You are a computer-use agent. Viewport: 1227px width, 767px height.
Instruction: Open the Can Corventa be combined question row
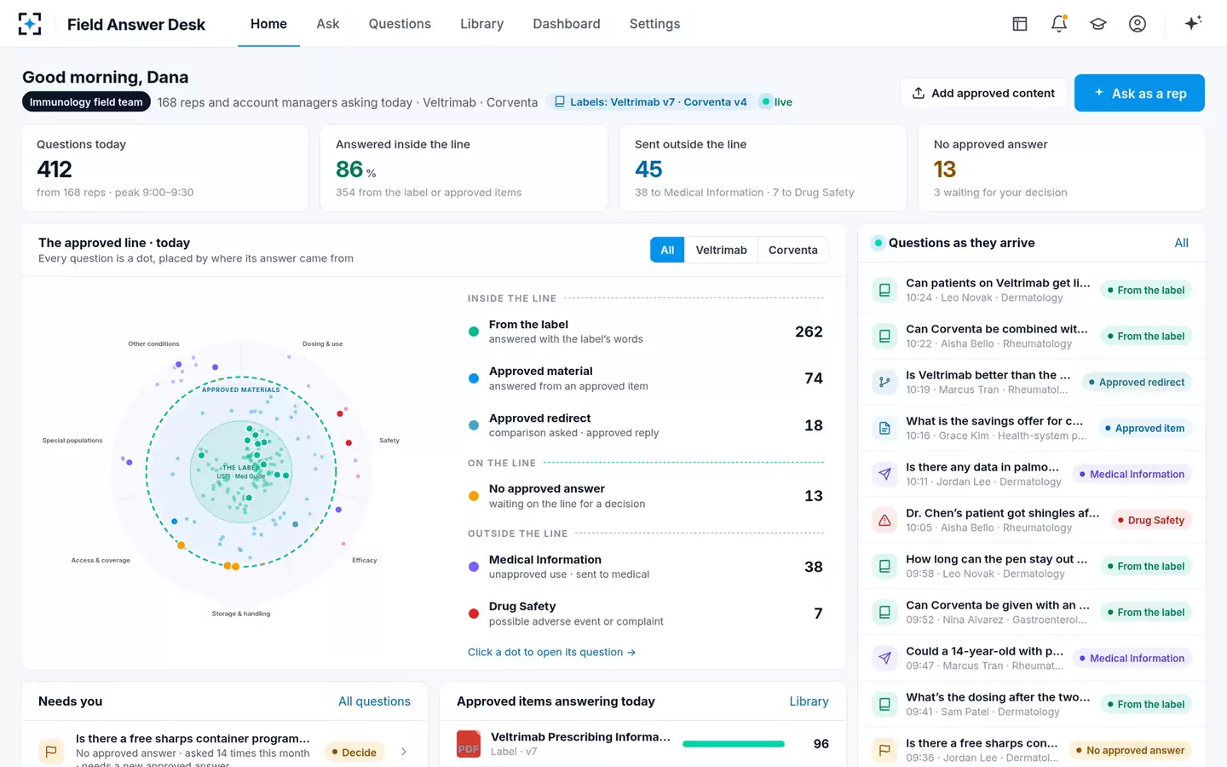[x=1031, y=337]
